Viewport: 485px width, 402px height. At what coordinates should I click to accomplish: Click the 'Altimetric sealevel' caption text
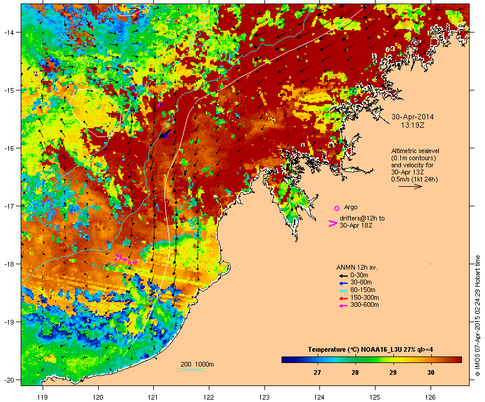click(415, 151)
